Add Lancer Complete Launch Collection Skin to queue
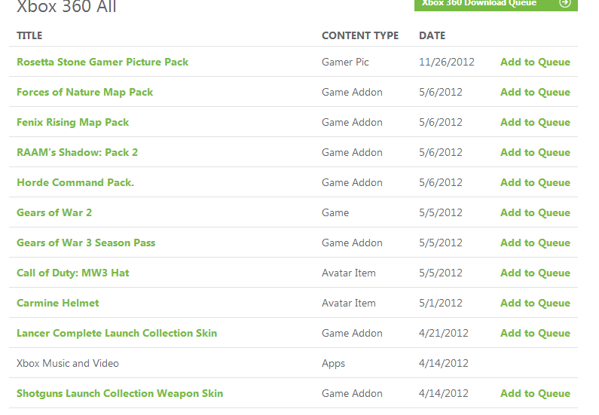Screen dimensions: 599x415 coord(535,334)
